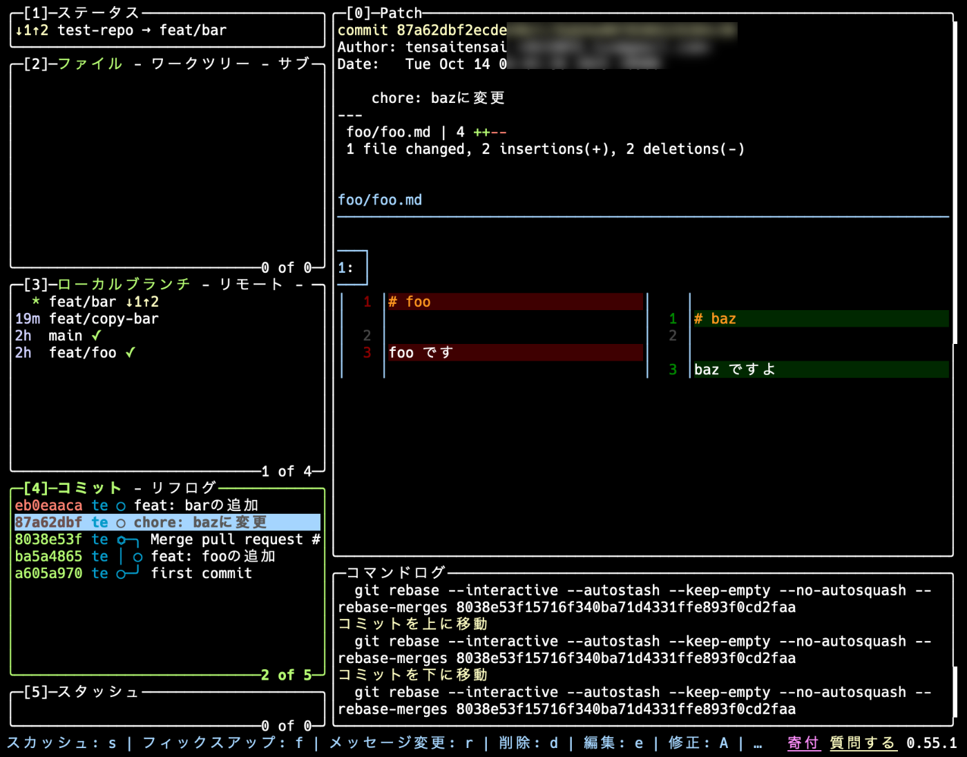967x757 pixels.
Task: Click the added line # baz
Action: coord(821,319)
